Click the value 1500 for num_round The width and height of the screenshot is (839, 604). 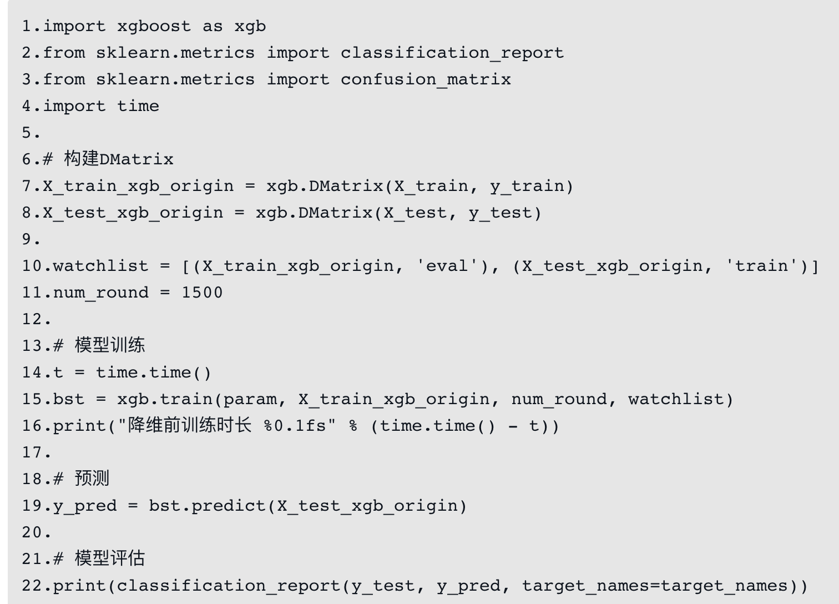(x=202, y=293)
